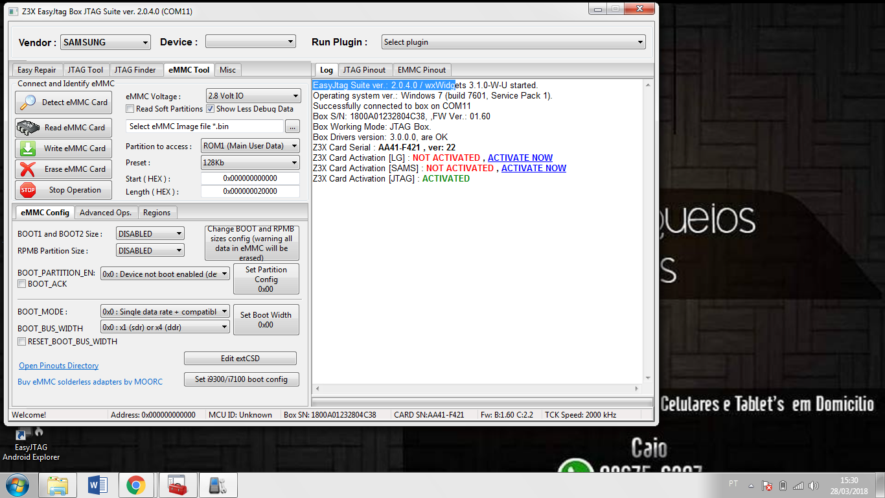Click the PT language indicator in taskbar
Image resolution: width=885 pixels, height=498 pixels.
point(733,484)
